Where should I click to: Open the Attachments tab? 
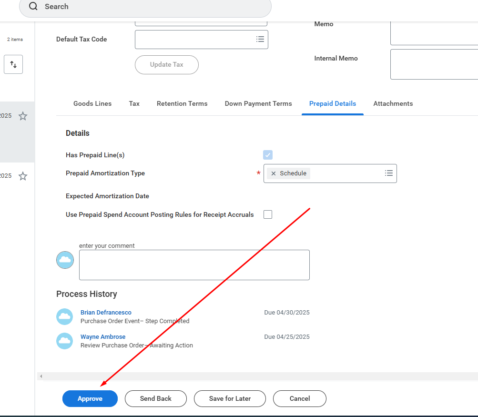tap(393, 103)
